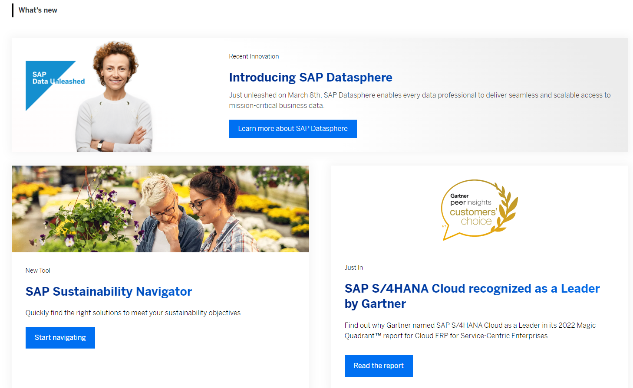Image resolution: width=633 pixels, height=388 pixels.
Task: Click the Gartner Peer Insights Customers' Choice badge
Action: (x=479, y=210)
